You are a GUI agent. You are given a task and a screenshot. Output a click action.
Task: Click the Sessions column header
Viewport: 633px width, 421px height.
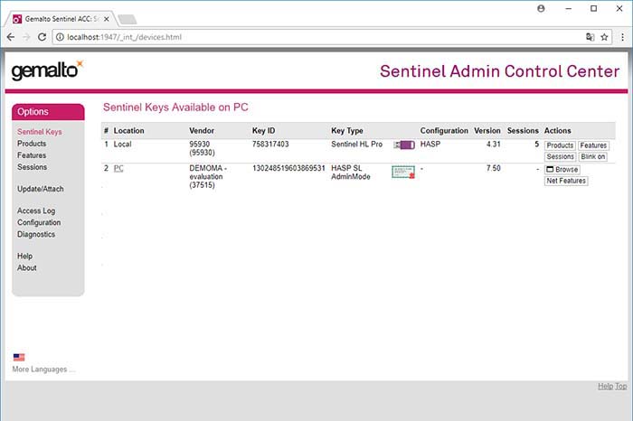coord(523,131)
